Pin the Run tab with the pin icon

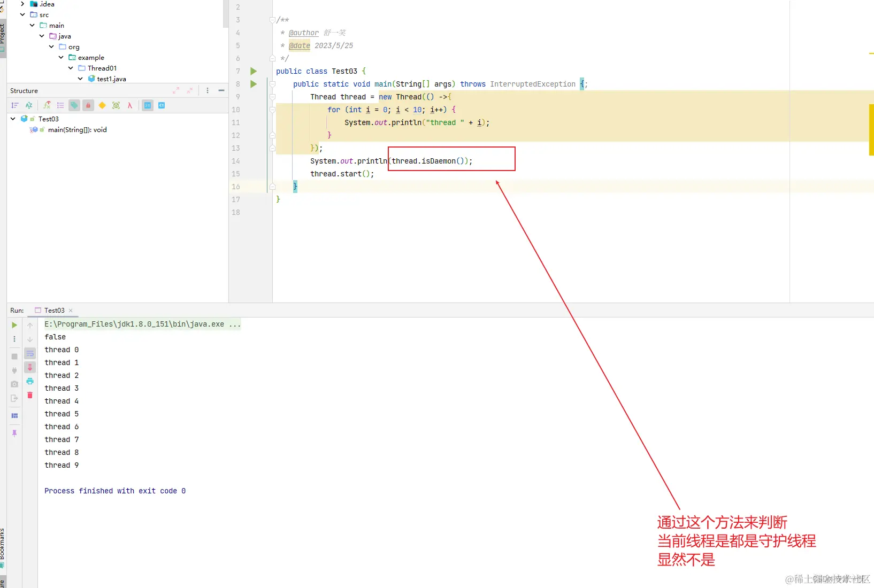(14, 433)
